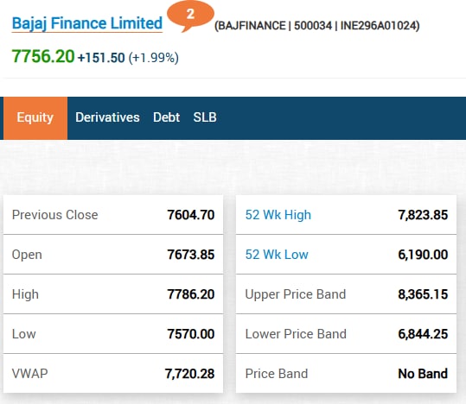The width and height of the screenshot is (466, 404).
Task: Select the Open value 7673.85
Action: (191, 255)
